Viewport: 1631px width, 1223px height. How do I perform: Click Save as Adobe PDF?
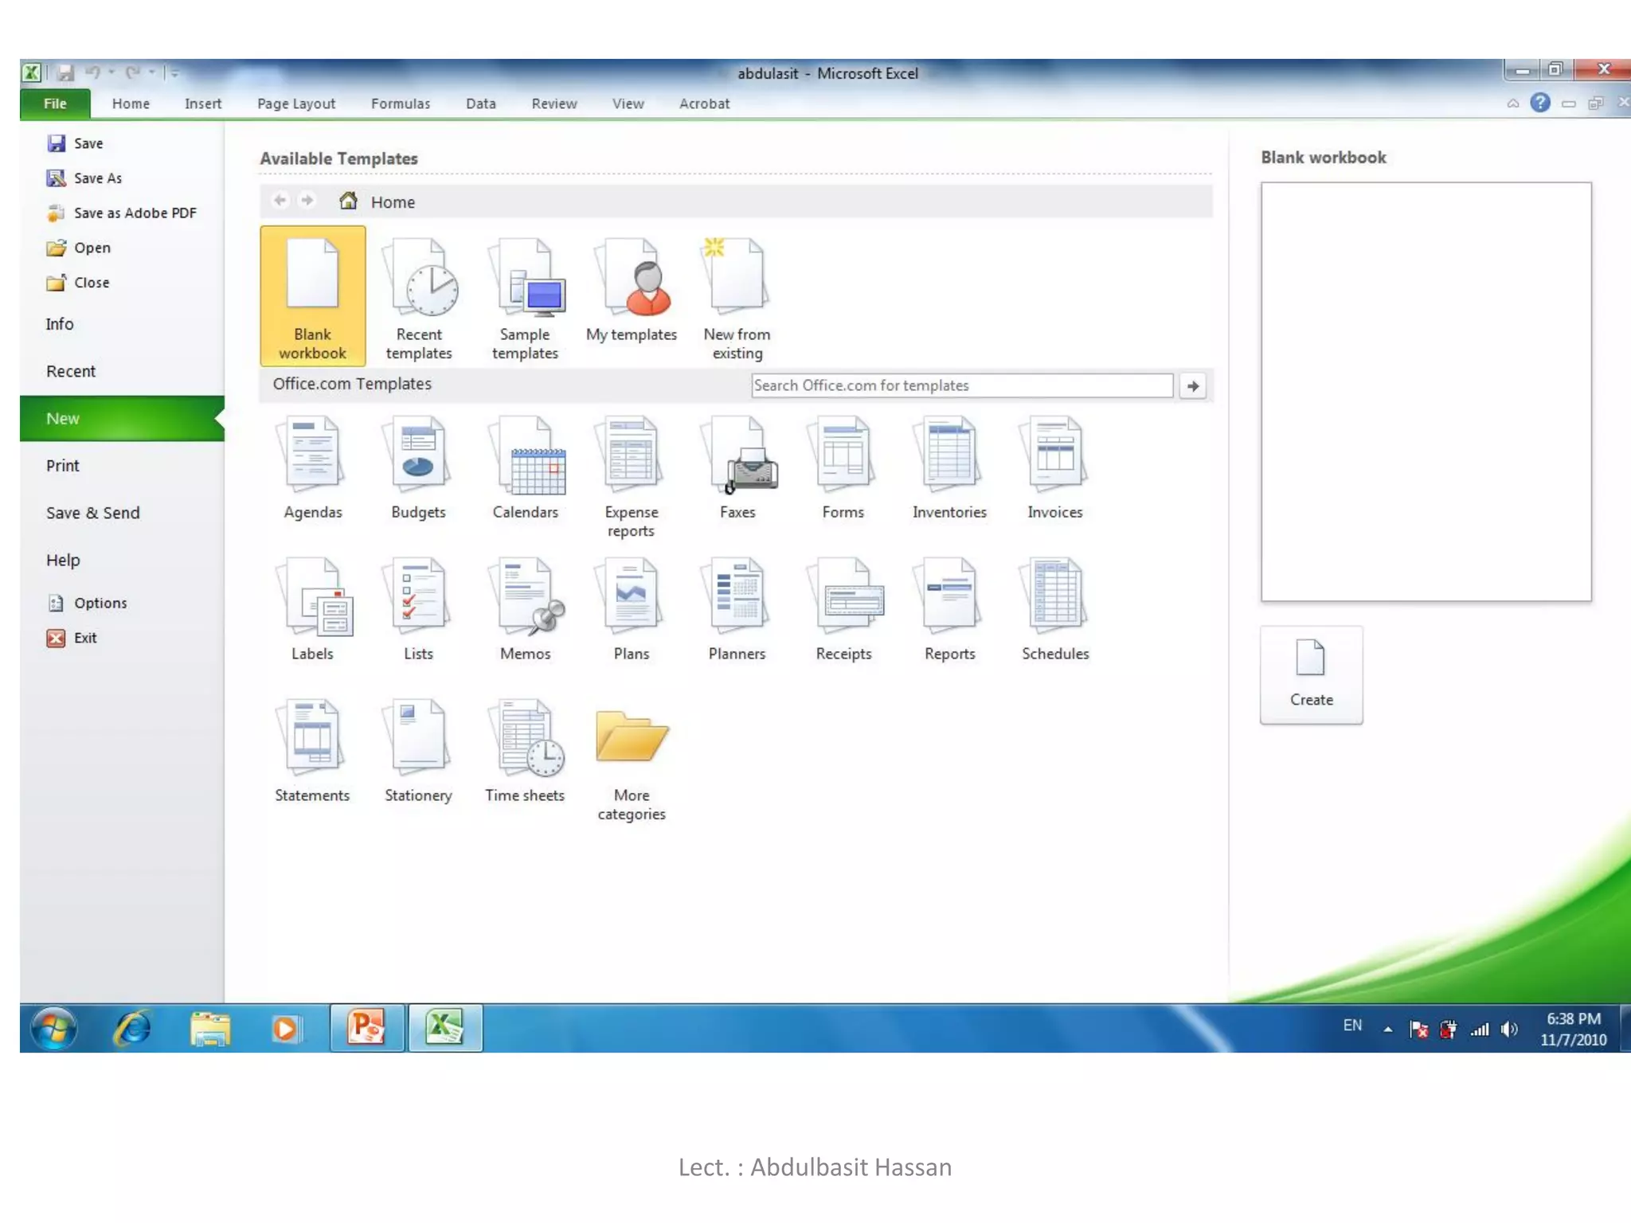pyautogui.click(x=134, y=213)
